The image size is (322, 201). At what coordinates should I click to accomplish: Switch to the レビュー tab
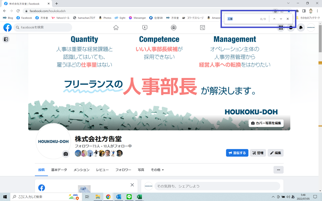pyautogui.click(x=103, y=170)
